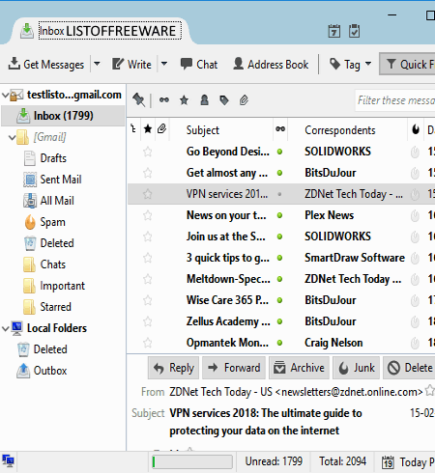The width and height of the screenshot is (435, 473).
Task: Click the Reply button
Action: (x=173, y=368)
